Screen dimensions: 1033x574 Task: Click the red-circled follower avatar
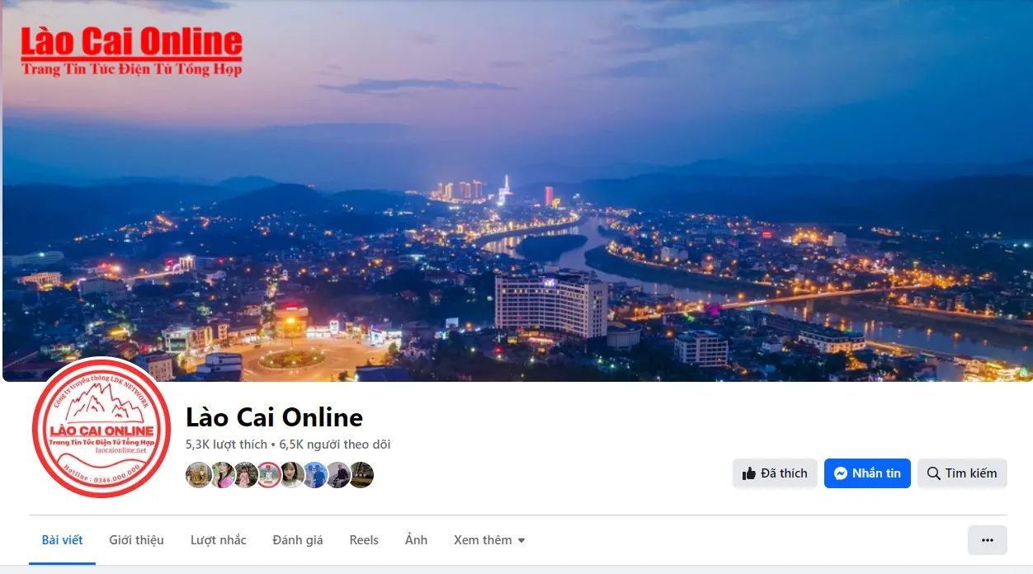point(268,475)
